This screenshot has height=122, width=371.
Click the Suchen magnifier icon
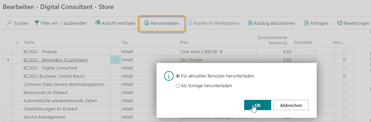click(9, 23)
